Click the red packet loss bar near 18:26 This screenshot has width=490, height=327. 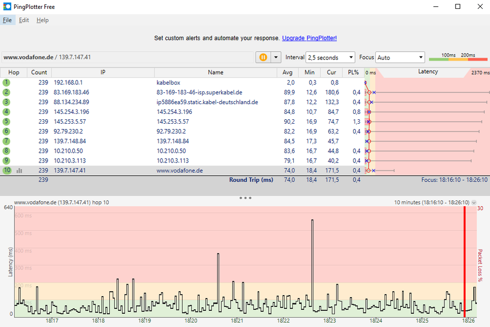click(464, 262)
